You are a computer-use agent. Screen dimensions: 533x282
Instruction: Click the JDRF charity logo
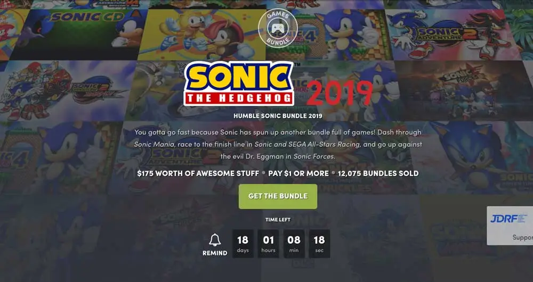click(508, 218)
